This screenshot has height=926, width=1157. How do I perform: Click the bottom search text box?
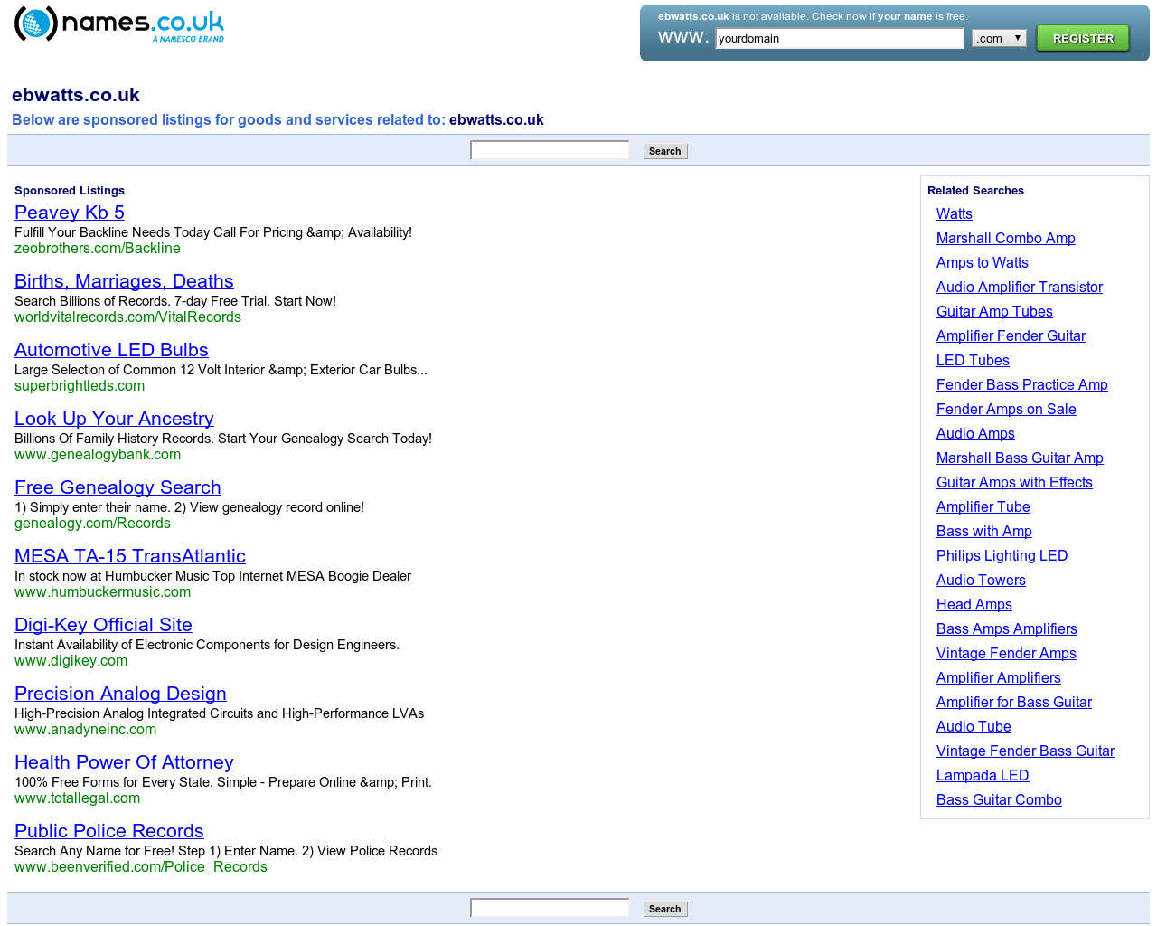pos(550,908)
